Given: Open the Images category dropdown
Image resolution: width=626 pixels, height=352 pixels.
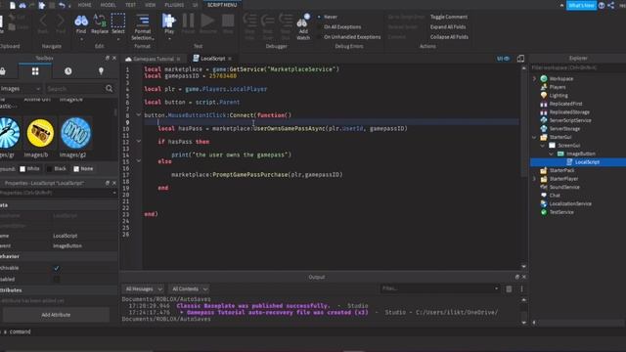Looking at the screenshot, I should pos(20,89).
